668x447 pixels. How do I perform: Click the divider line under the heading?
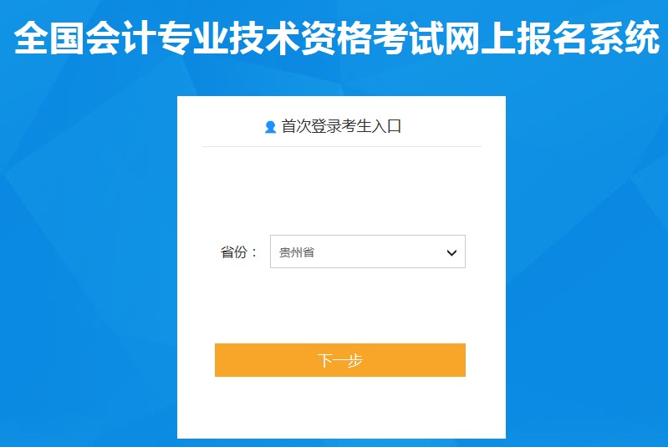pos(341,146)
